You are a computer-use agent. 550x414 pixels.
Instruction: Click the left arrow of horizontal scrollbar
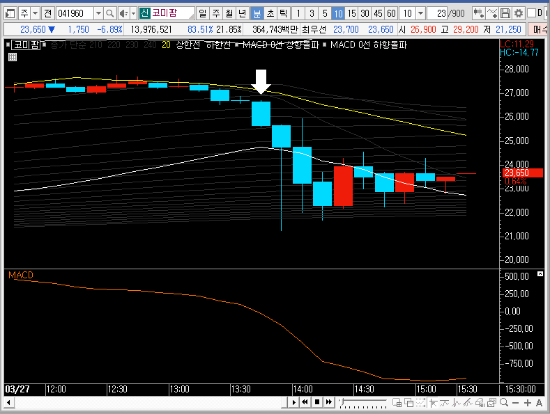[x=8, y=402]
